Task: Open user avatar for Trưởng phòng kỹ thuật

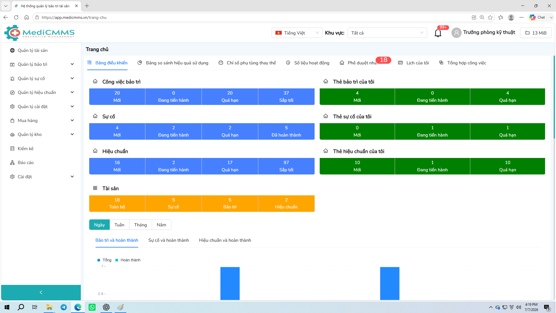Action: click(456, 33)
